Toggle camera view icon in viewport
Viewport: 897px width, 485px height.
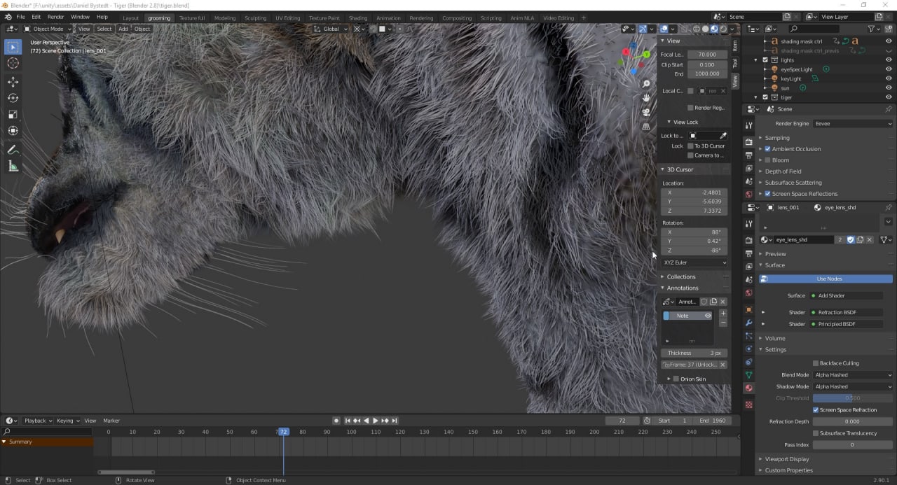point(646,112)
